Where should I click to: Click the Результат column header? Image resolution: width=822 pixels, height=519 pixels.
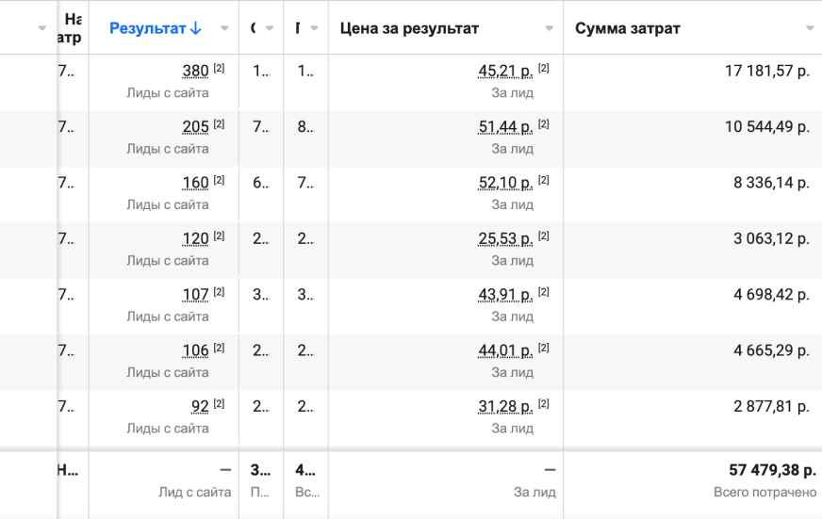[147, 28]
